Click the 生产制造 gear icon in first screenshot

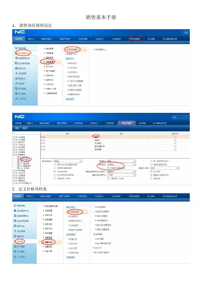(16, 94)
